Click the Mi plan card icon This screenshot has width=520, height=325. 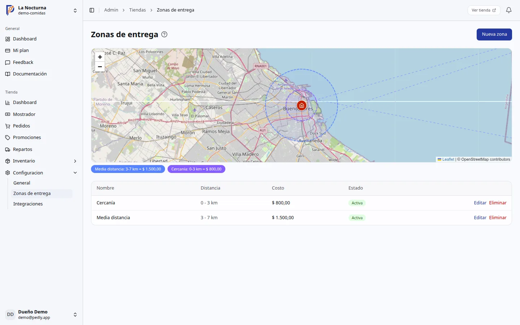click(x=8, y=51)
